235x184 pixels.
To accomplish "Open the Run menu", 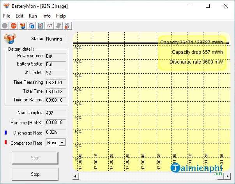I will point(33,16).
